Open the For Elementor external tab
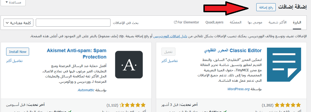This screenshot has height=112, width=311. (186, 22)
